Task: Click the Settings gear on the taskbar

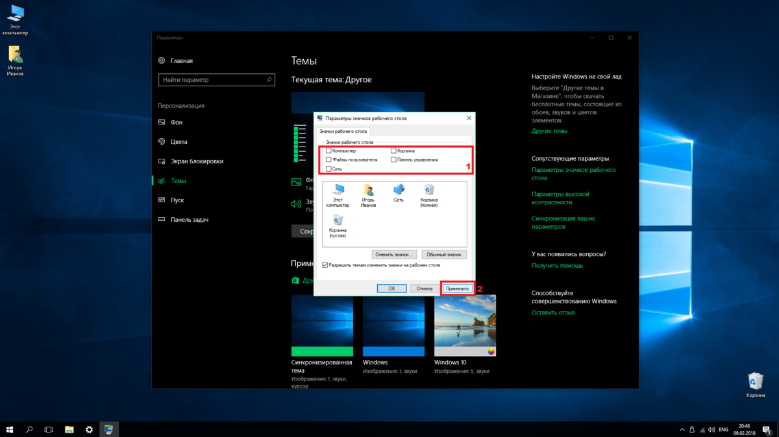Action: [89, 429]
